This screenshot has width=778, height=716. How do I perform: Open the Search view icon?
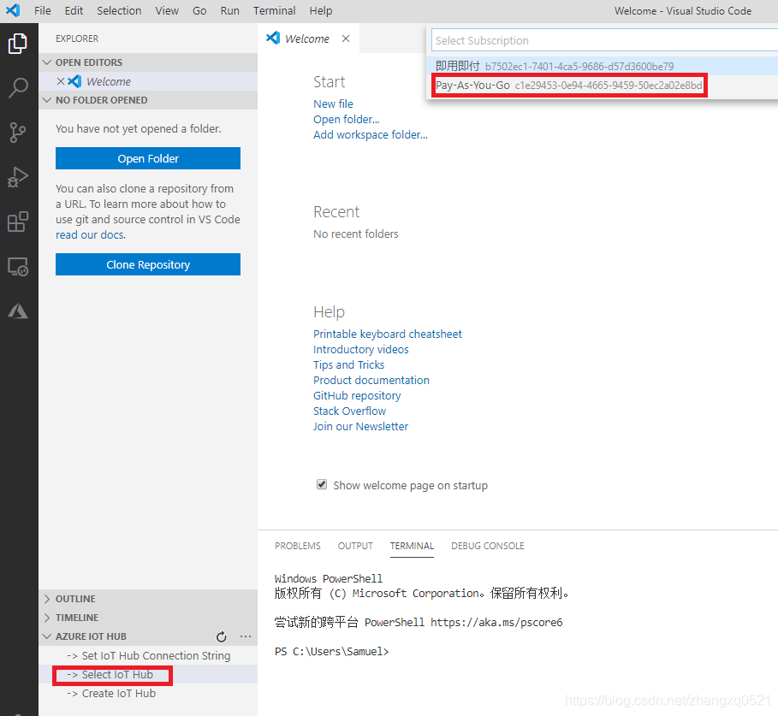point(18,88)
